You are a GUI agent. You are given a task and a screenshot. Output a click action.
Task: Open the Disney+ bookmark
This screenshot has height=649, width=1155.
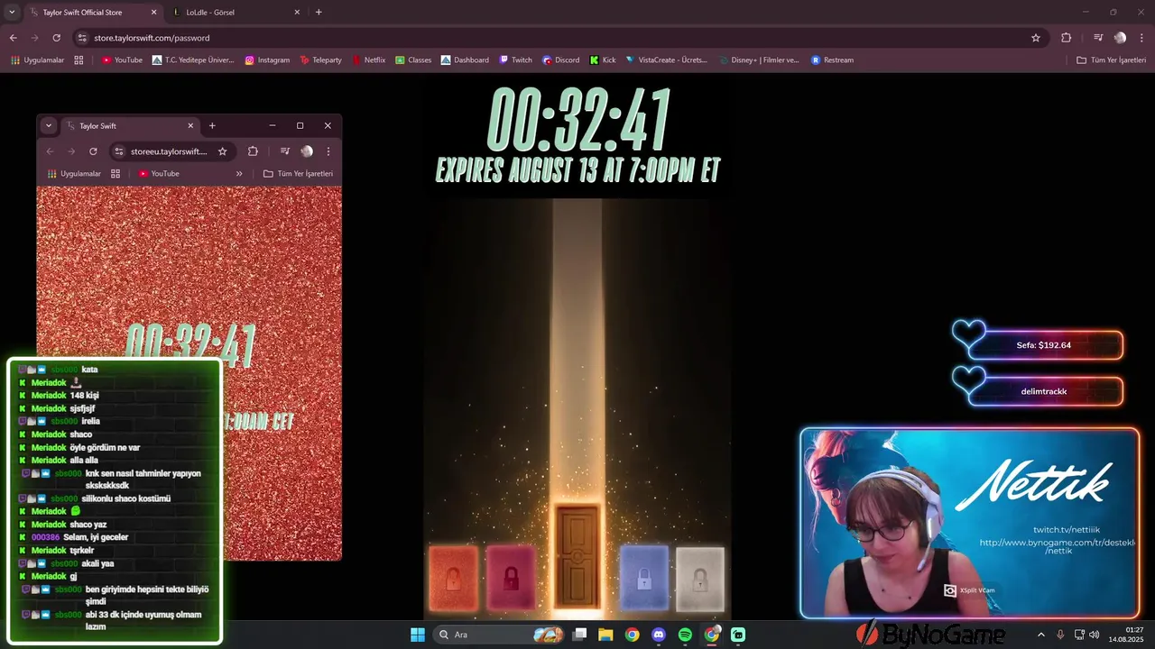(x=759, y=60)
